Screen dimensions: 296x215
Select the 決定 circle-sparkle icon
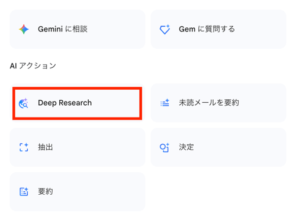165,147
